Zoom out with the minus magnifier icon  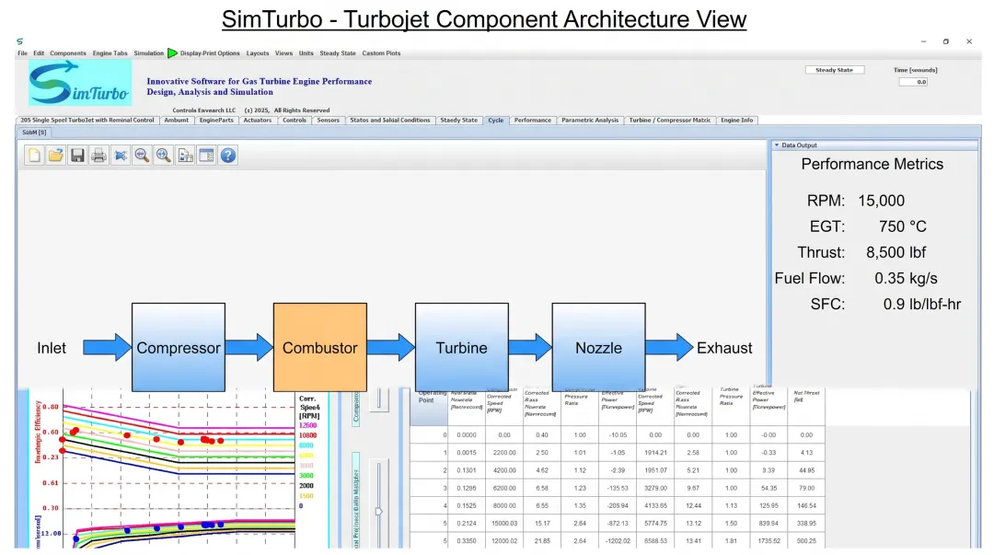142,156
